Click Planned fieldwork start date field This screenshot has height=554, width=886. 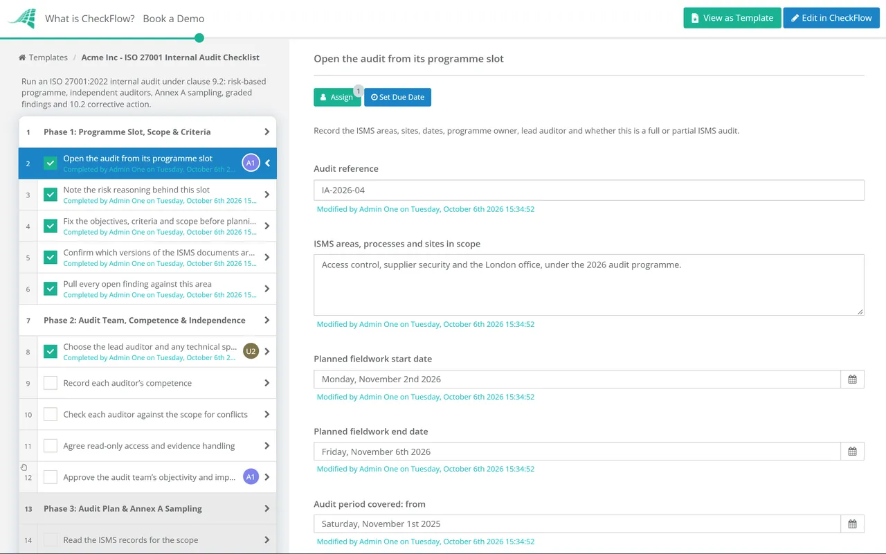pos(577,379)
